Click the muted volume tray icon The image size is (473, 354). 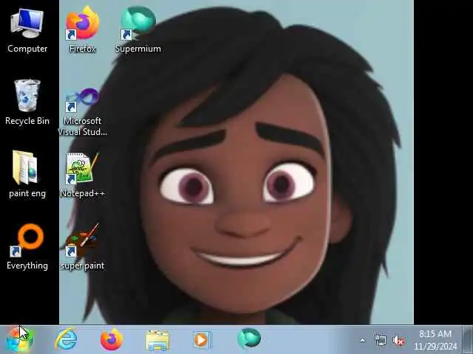tap(398, 341)
